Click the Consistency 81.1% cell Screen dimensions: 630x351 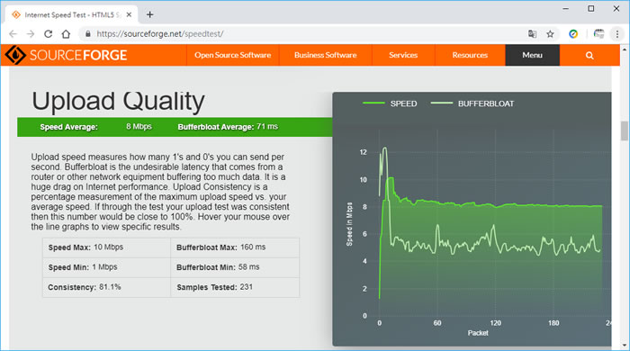[106, 287]
